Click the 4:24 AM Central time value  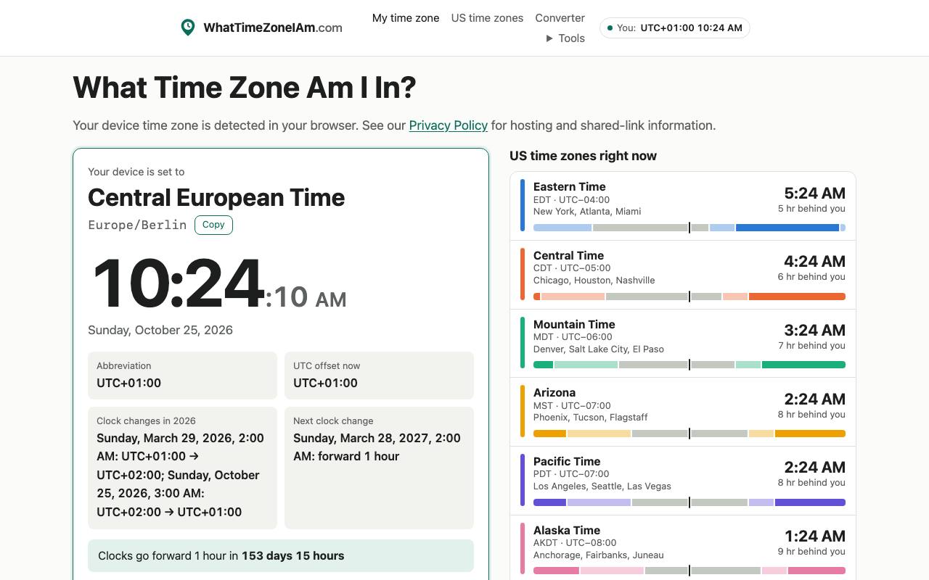814,261
